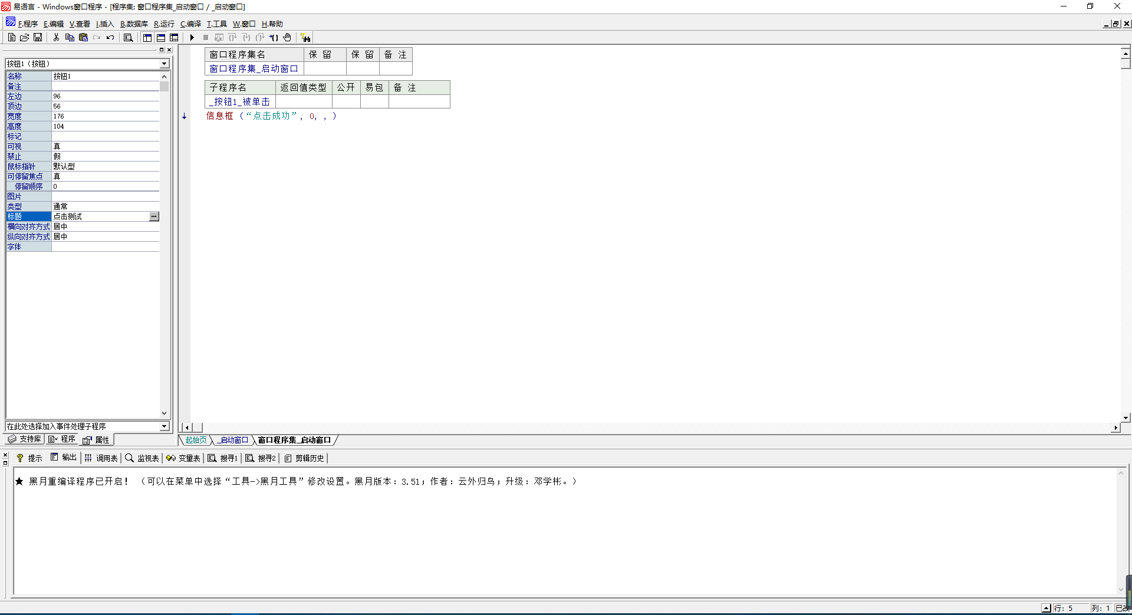The height and width of the screenshot is (615, 1132).
Task: Open the C.编译 menu
Action: click(x=190, y=24)
